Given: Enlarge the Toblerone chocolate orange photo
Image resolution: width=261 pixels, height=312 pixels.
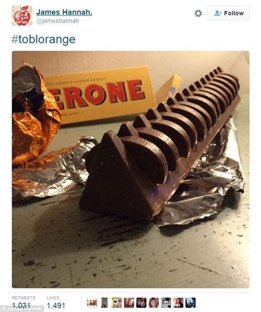Looking at the screenshot, I should (130, 170).
